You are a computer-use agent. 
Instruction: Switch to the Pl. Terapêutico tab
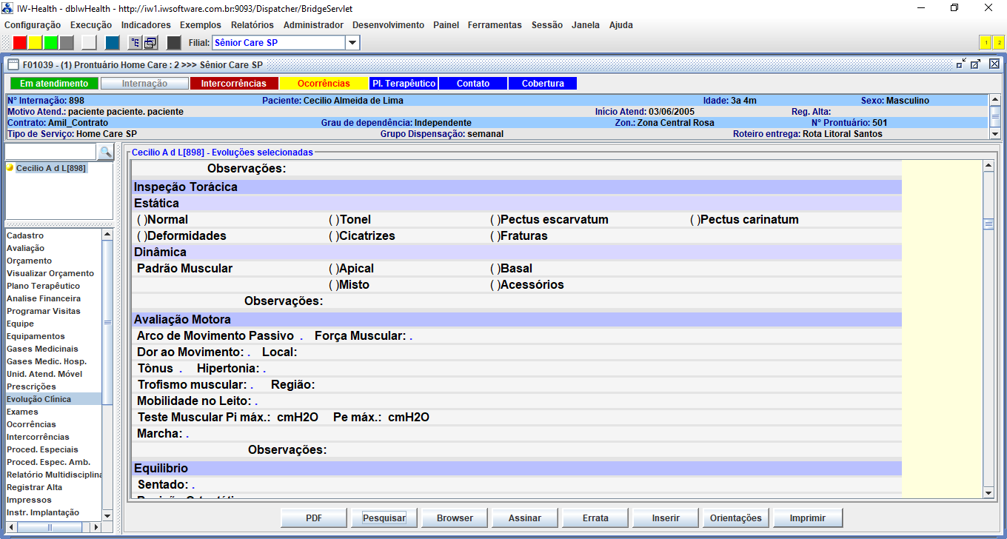(x=404, y=84)
